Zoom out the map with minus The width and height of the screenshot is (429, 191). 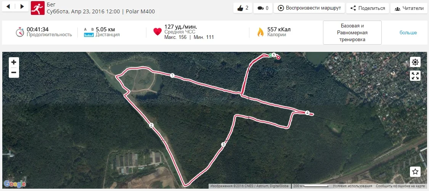pyautogui.click(x=14, y=73)
